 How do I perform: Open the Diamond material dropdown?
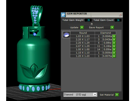(95, 95)
